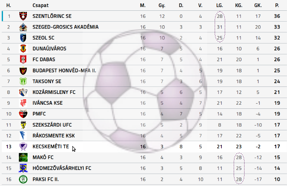Click the Taksony SE green crest
This screenshot has height=186, width=287.
(23, 81)
